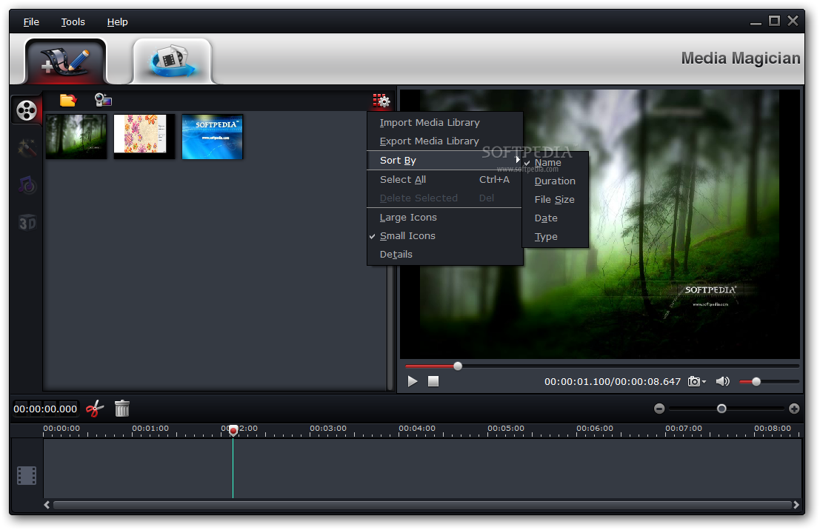Mute the preview speaker icon

723,381
